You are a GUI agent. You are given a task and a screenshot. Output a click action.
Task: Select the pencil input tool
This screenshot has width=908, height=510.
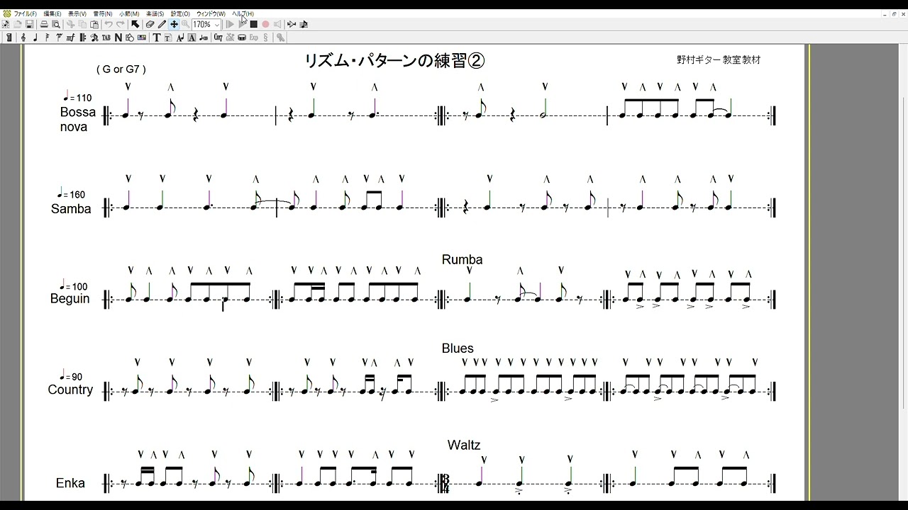coord(162,24)
